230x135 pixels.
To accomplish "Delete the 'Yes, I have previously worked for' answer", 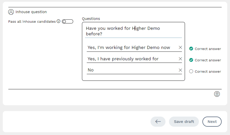I will (181, 59).
